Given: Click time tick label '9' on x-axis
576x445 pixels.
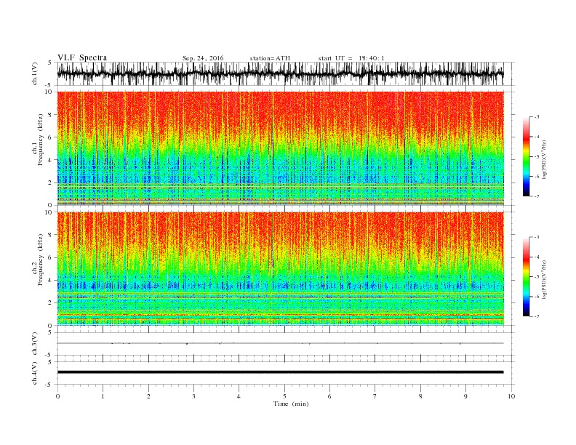Looking at the screenshot, I should click(x=465, y=396).
